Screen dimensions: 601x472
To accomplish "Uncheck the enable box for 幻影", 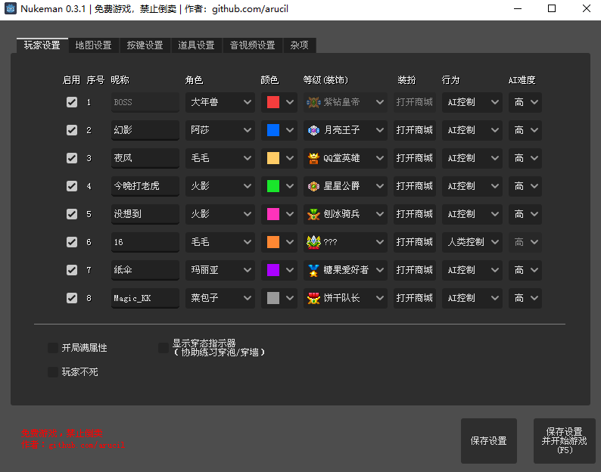I will 72,130.
